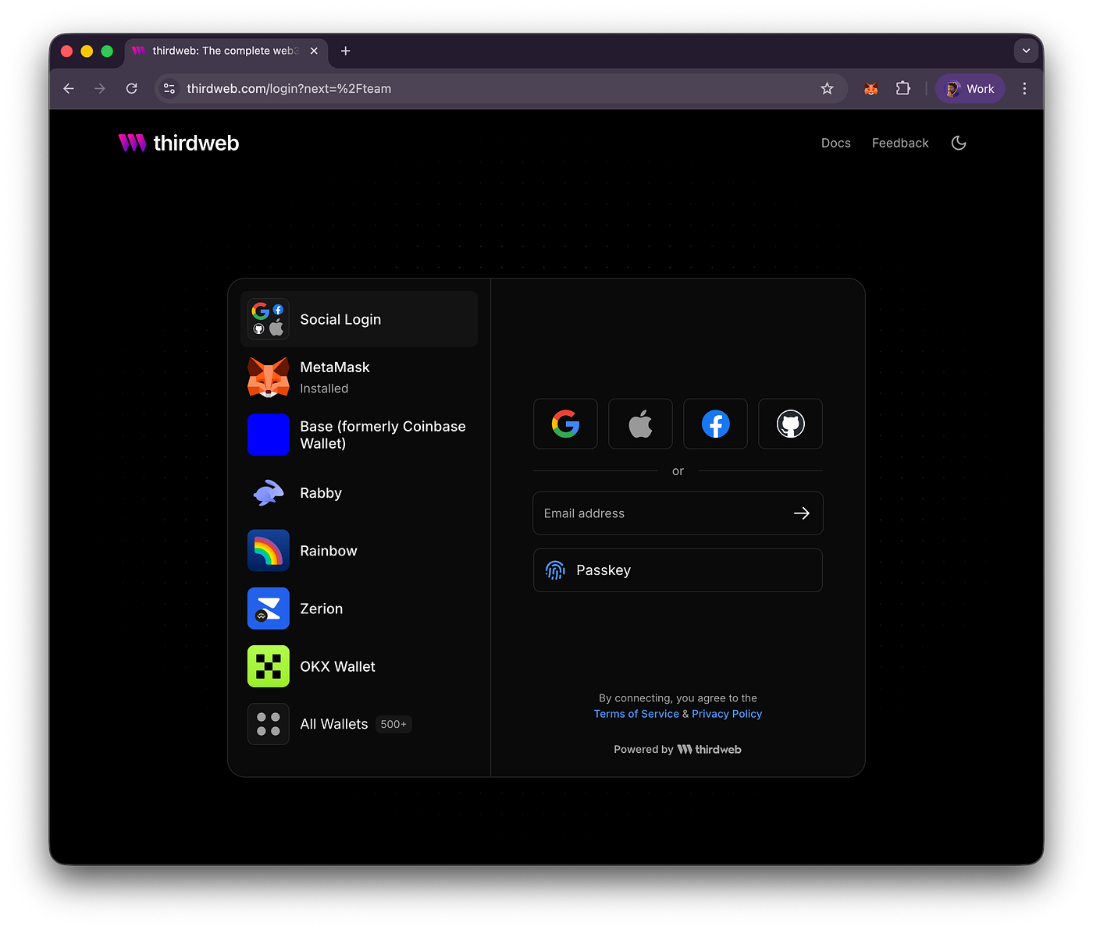Choose the Zerion wallet option
This screenshot has height=930, width=1093.
(x=359, y=609)
